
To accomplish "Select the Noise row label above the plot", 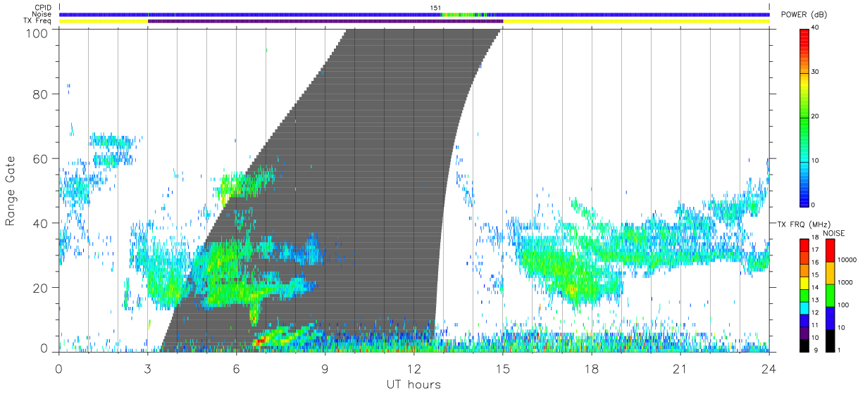I will coord(43,14).
